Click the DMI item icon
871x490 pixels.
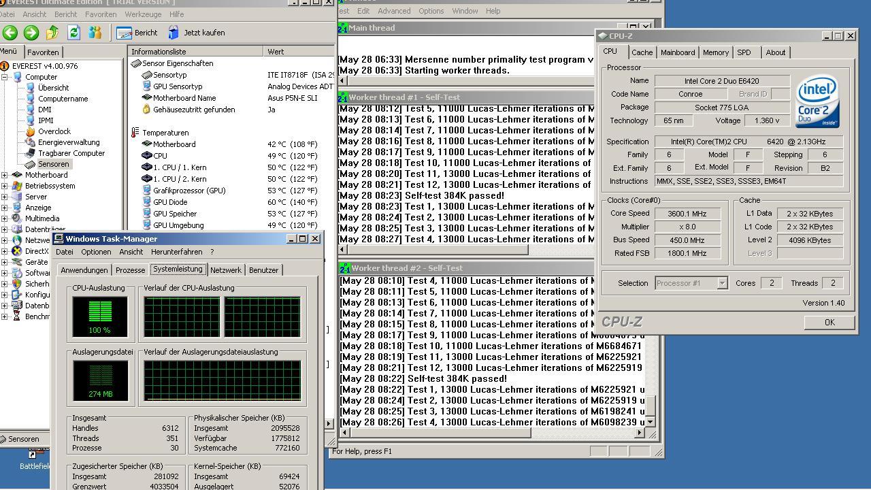[x=30, y=110]
